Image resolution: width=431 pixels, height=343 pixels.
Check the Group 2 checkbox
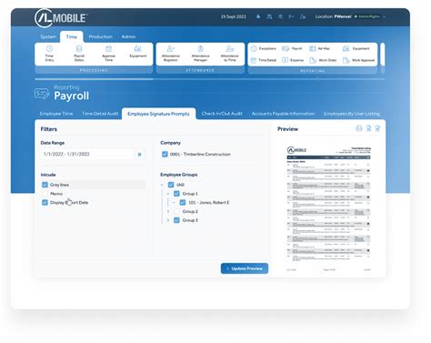click(x=176, y=211)
